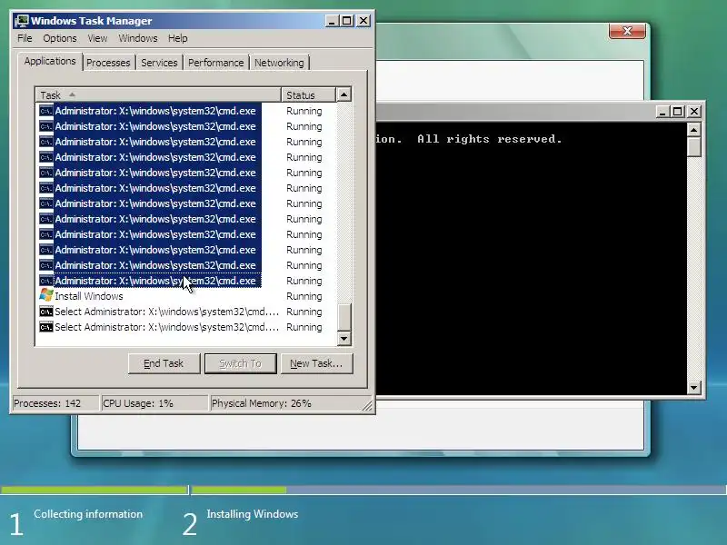
Task: Click the Task Manager resize grip in the status bar
Action: pos(367,405)
